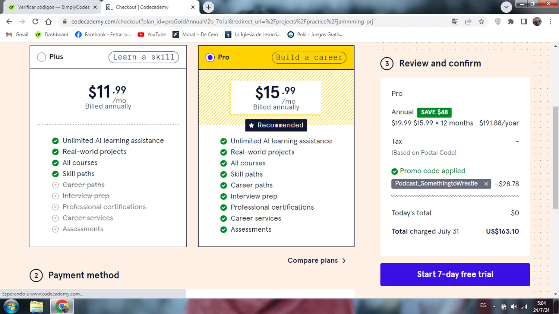Click the SAVE $48 badge
Image resolution: width=559 pixels, height=314 pixels.
[434, 112]
